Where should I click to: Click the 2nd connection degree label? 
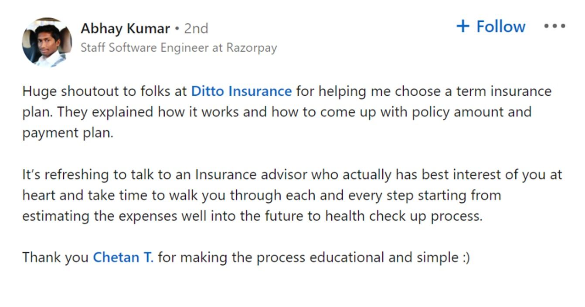[x=196, y=28]
